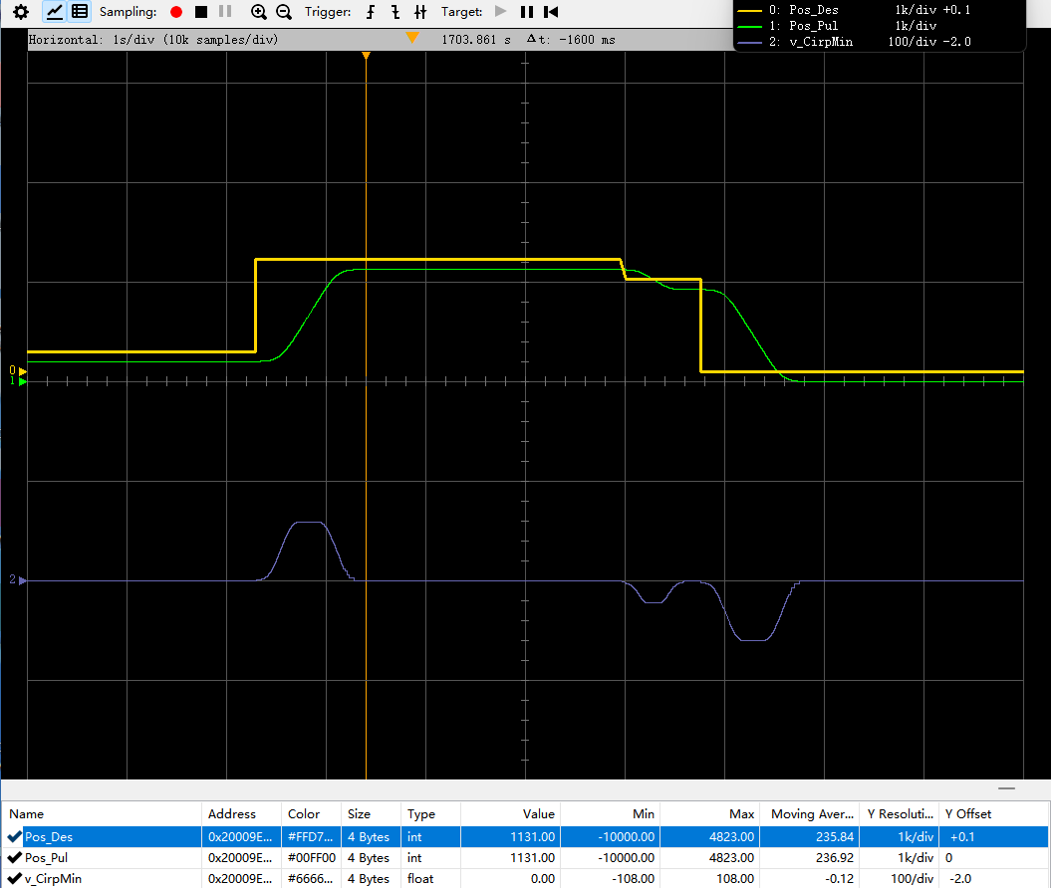This screenshot has height=888, width=1051.
Task: Reset target skip-to-start button
Action: coord(551,12)
